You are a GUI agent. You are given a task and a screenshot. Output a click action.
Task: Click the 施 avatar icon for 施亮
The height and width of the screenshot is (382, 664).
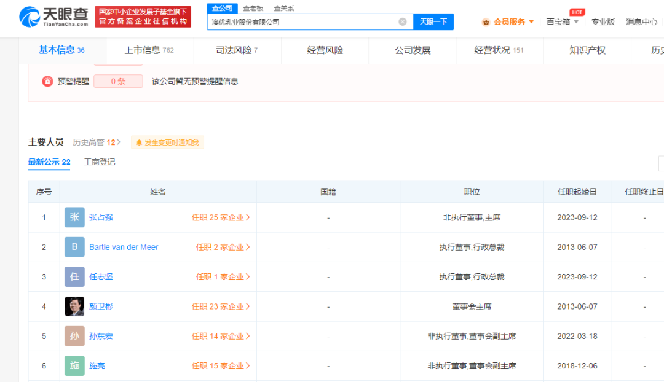click(x=74, y=365)
